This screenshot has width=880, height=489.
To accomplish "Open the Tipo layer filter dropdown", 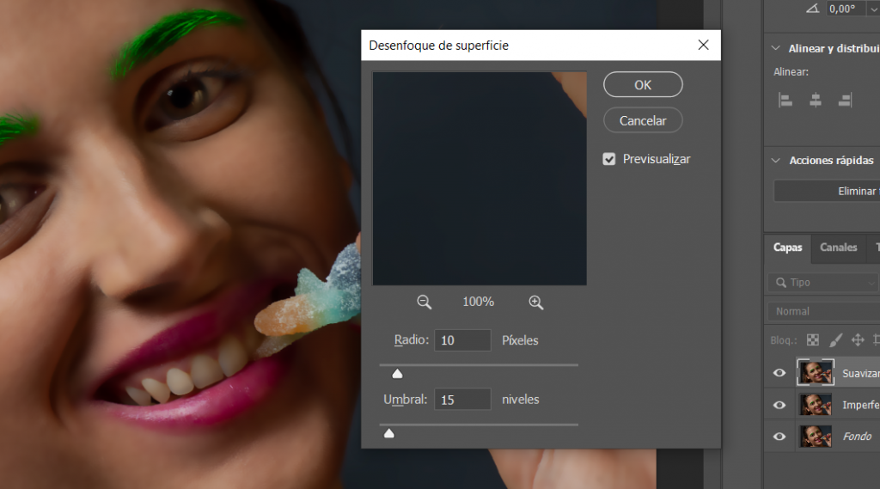I will coord(822,283).
